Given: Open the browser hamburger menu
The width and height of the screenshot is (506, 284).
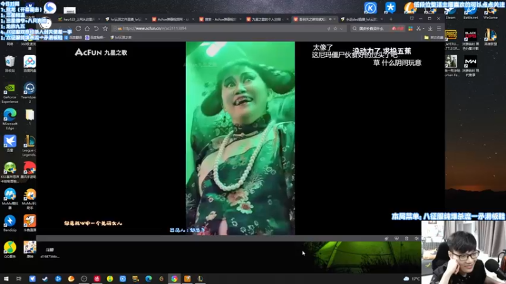Looking at the screenshot, I should pos(439,28).
